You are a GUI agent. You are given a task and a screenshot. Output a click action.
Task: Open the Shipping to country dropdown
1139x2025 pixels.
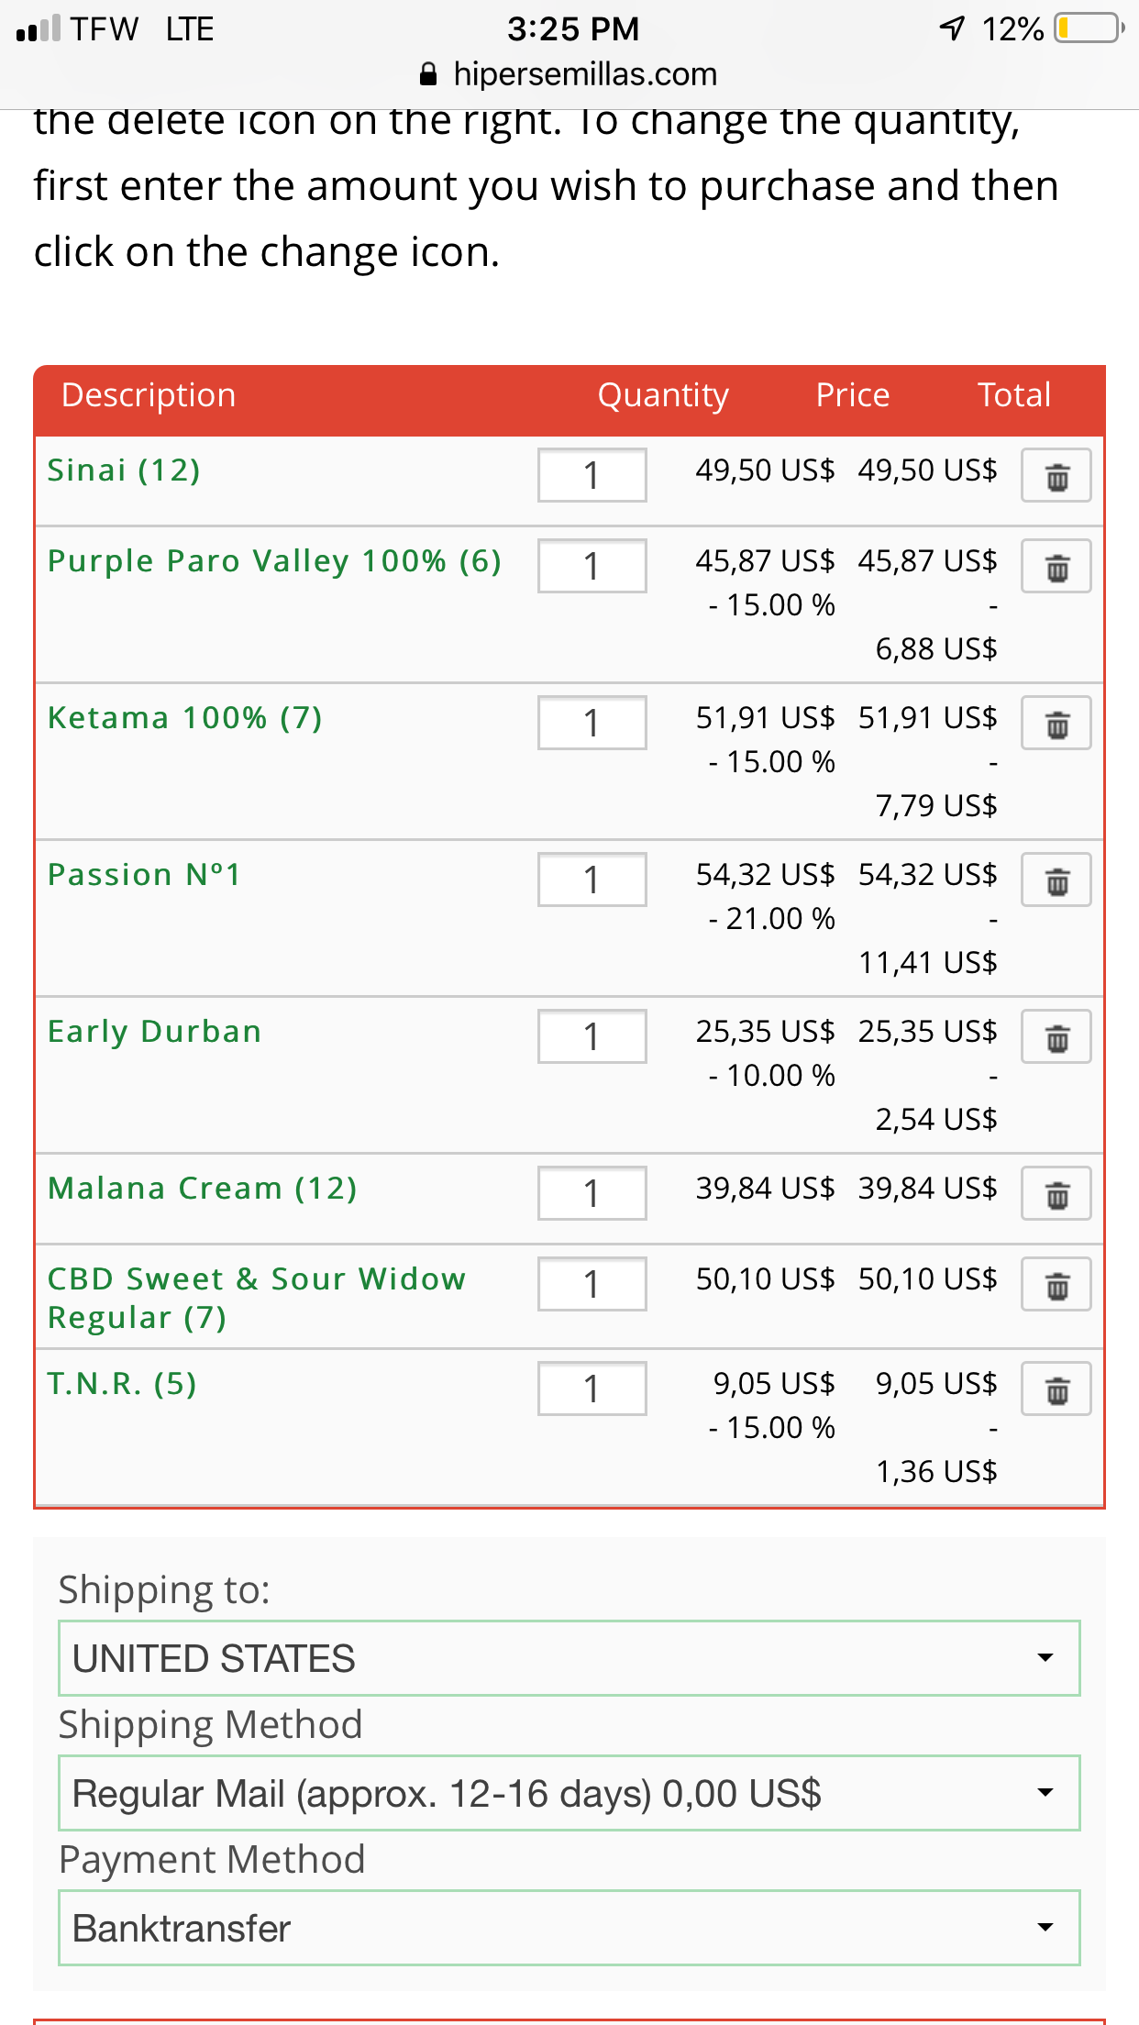point(569,1658)
